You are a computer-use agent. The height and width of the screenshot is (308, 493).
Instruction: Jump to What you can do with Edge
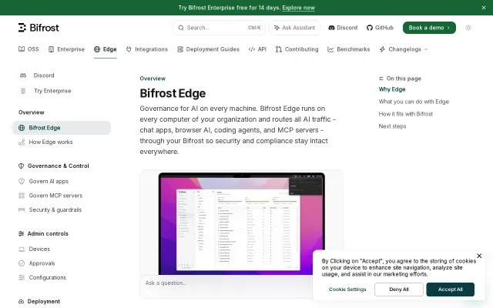414,102
